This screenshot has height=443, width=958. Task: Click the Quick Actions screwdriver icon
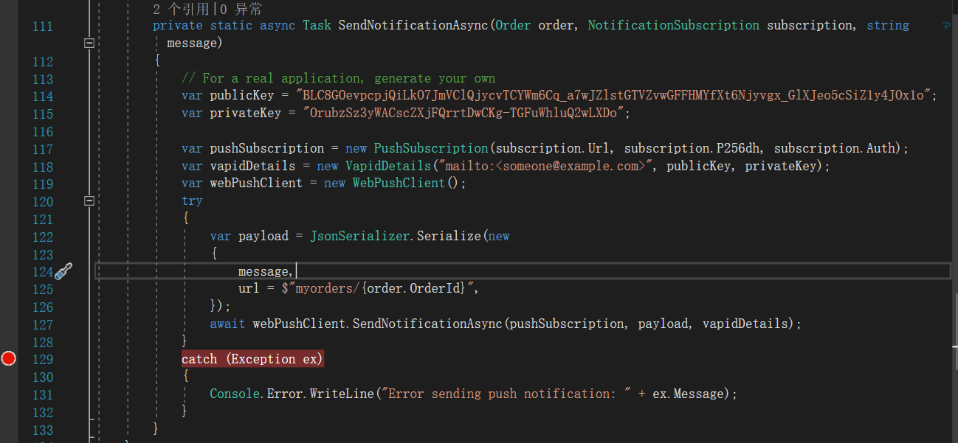pyautogui.click(x=63, y=271)
